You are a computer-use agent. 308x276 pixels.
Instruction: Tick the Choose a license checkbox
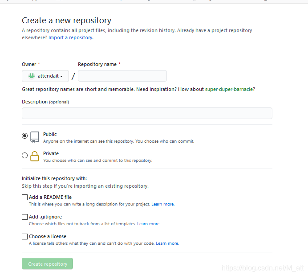pyautogui.click(x=25, y=236)
